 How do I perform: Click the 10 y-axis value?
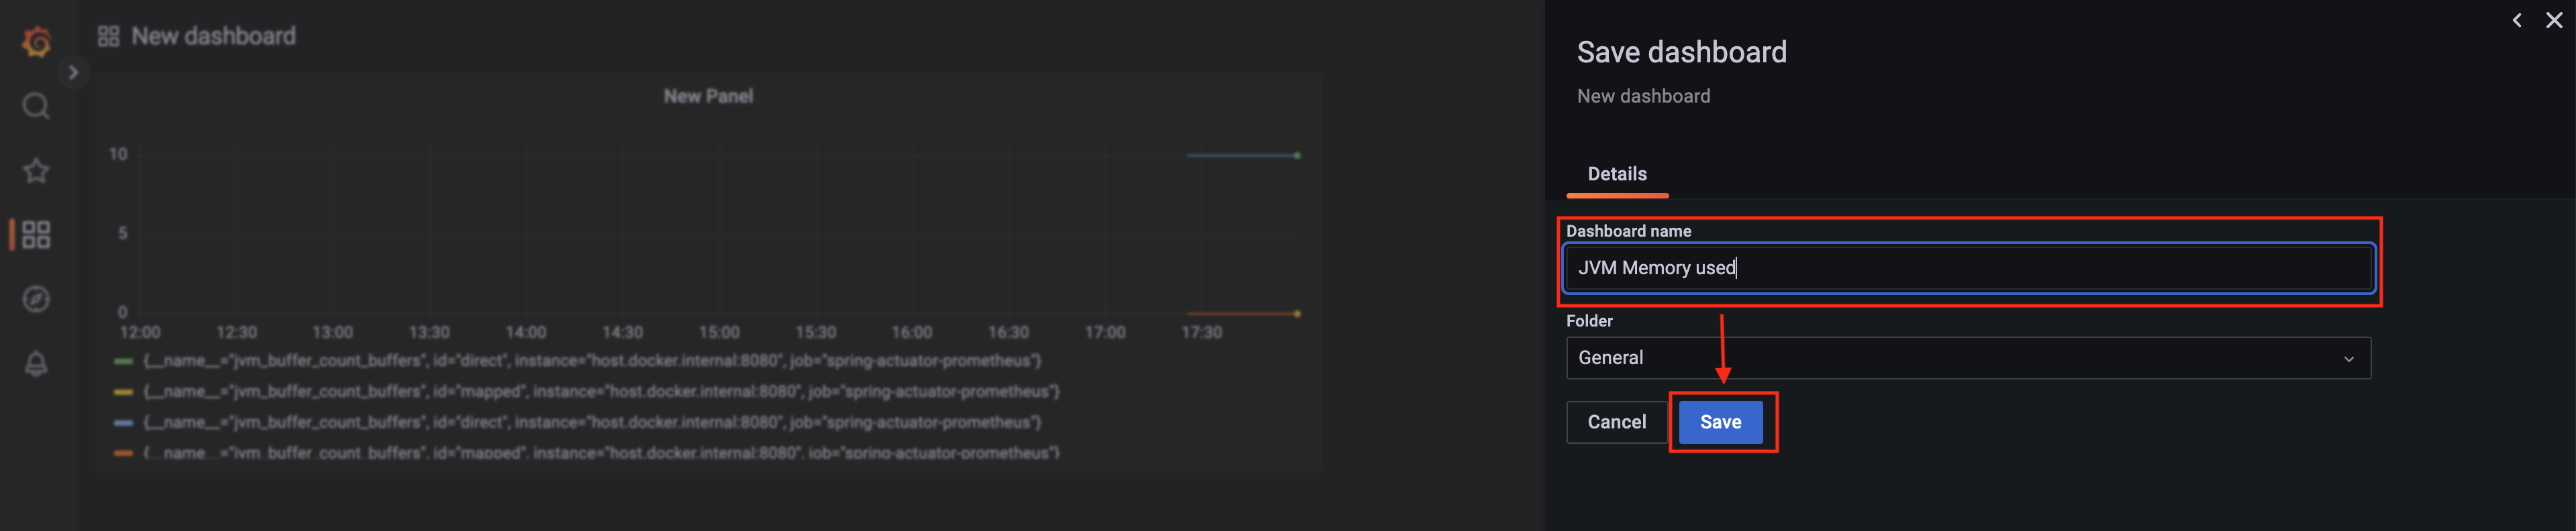[x=118, y=155]
